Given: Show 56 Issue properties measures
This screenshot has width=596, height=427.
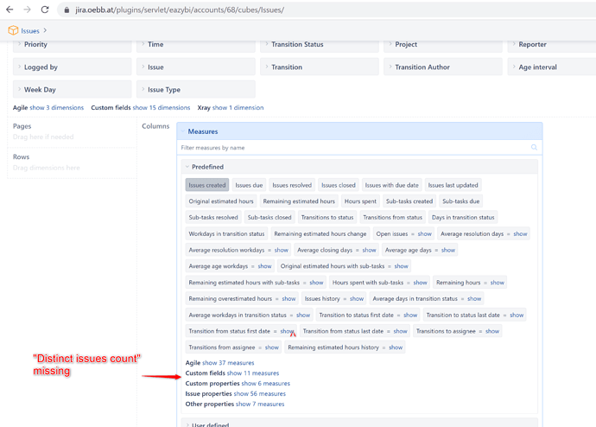Looking at the screenshot, I should click(x=260, y=393).
